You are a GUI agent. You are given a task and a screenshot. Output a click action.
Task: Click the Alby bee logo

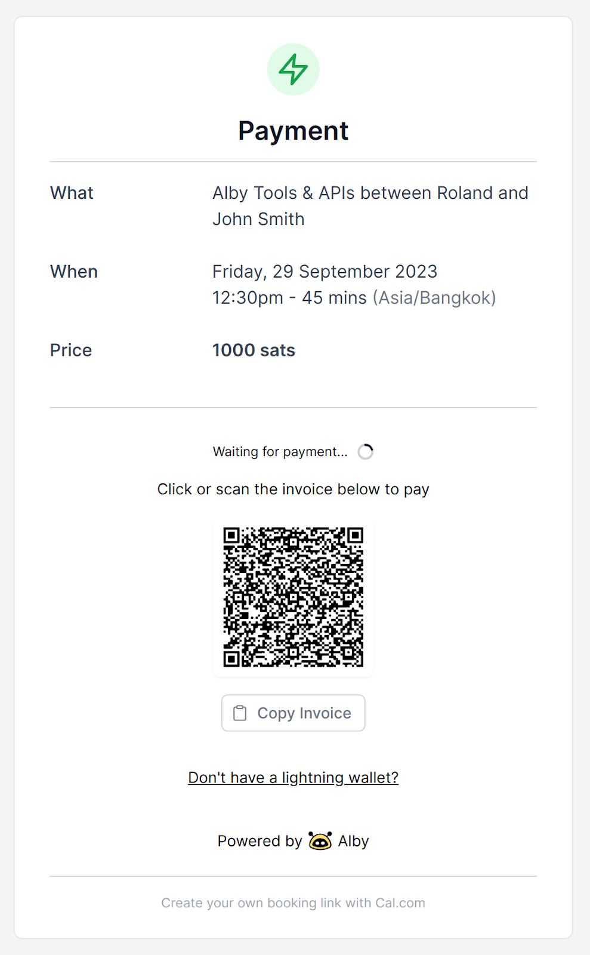(320, 840)
